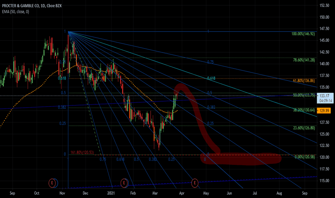Select the 23.60%(126.80) Fibonacci level label
The width and height of the screenshot is (335, 198).
point(304,128)
